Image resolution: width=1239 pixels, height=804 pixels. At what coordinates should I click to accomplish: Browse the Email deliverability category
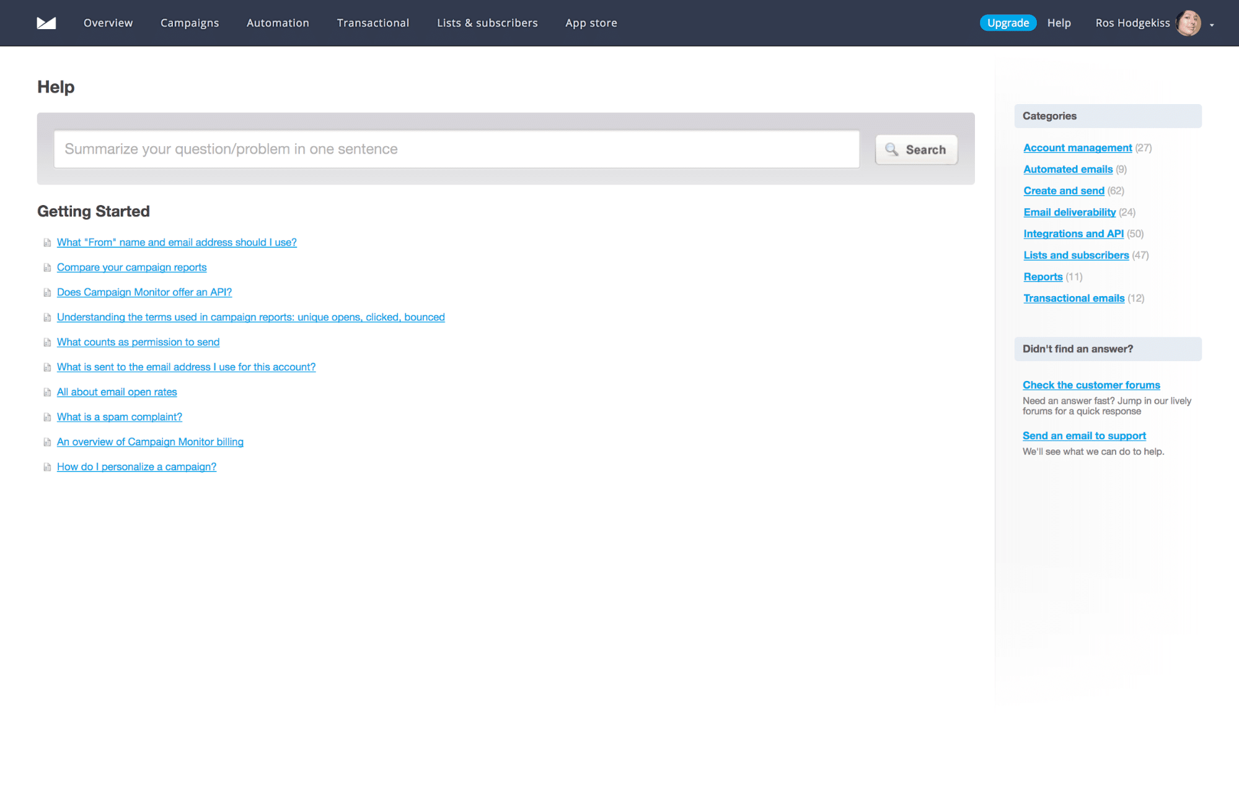click(x=1070, y=212)
